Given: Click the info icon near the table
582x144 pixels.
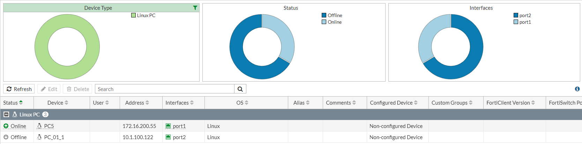Looking at the screenshot, I should click(577, 89).
